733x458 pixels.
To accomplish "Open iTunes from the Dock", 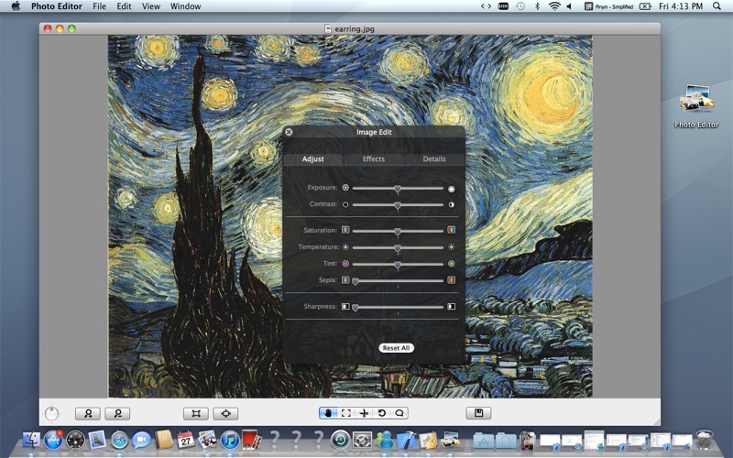I will click(x=230, y=440).
